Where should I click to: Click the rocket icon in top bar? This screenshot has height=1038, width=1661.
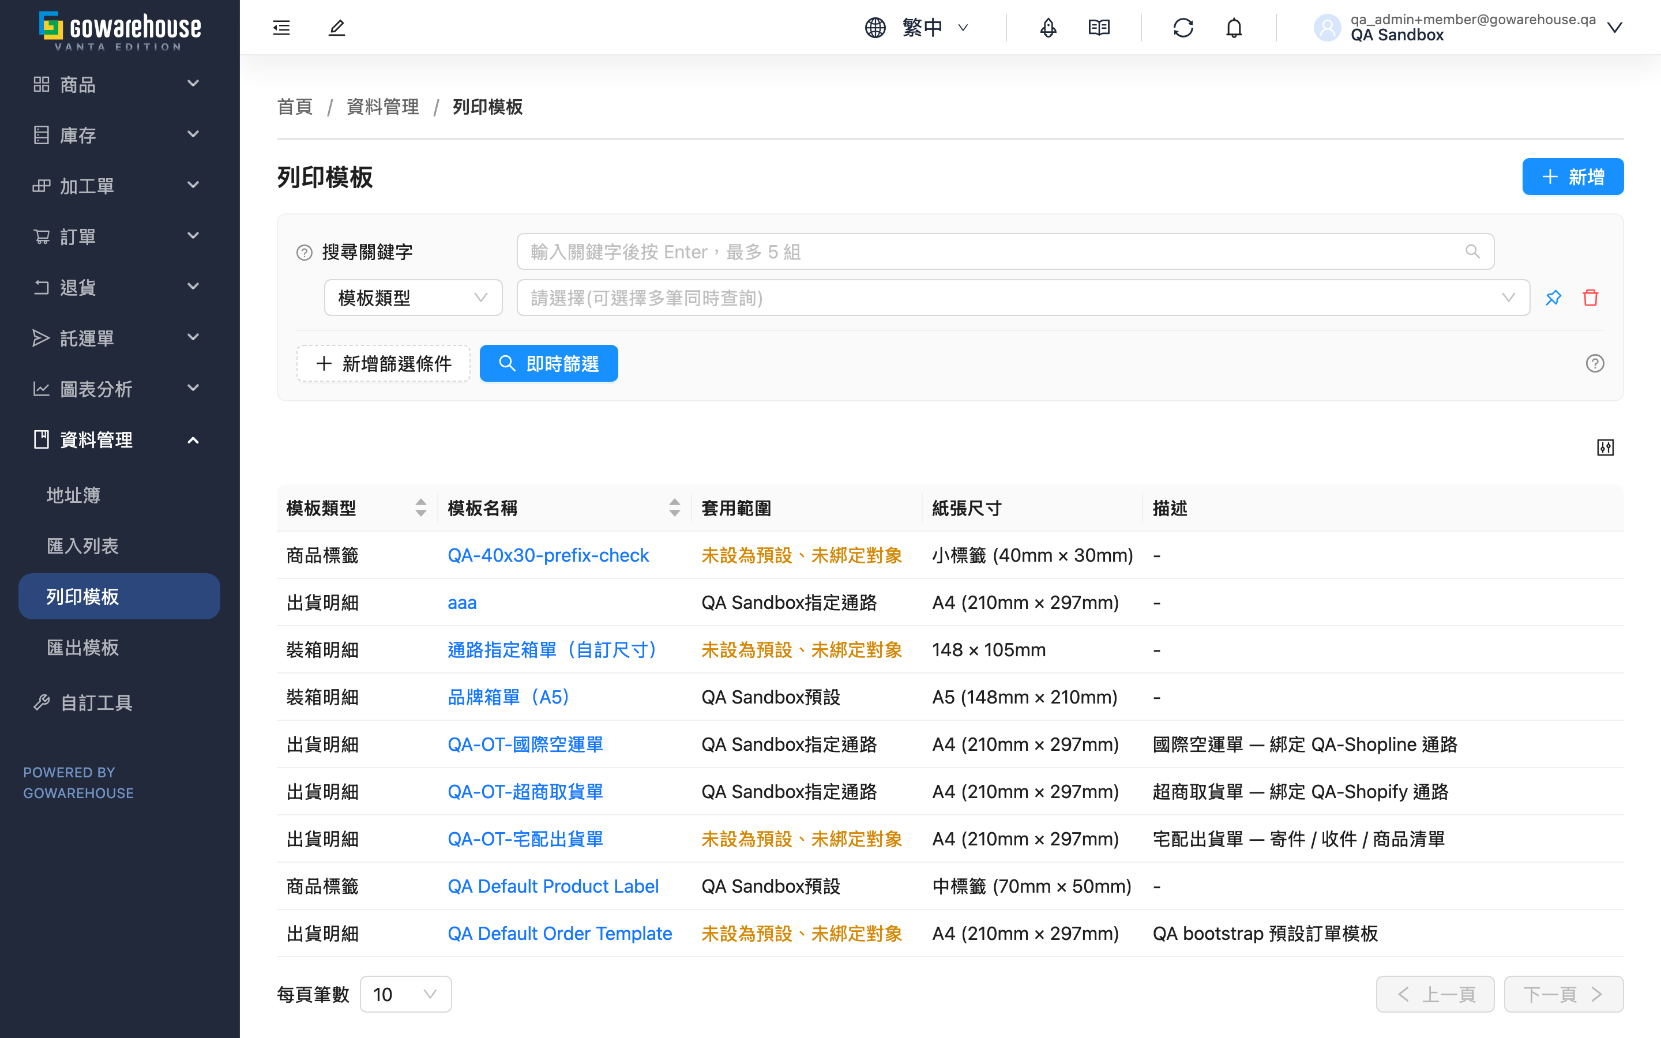pyautogui.click(x=1048, y=28)
